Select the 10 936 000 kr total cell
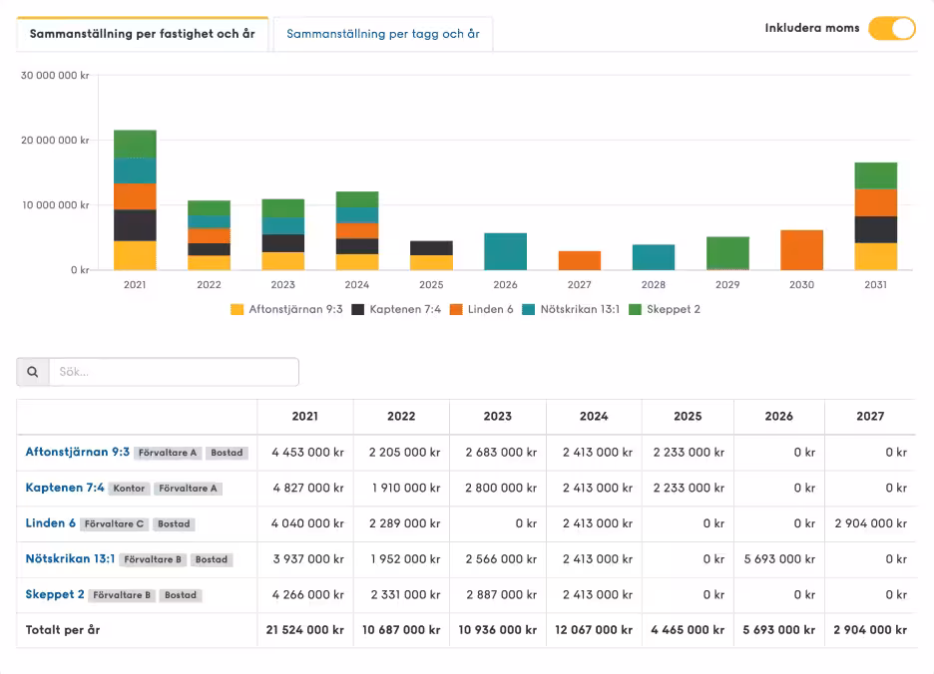 [x=498, y=630]
